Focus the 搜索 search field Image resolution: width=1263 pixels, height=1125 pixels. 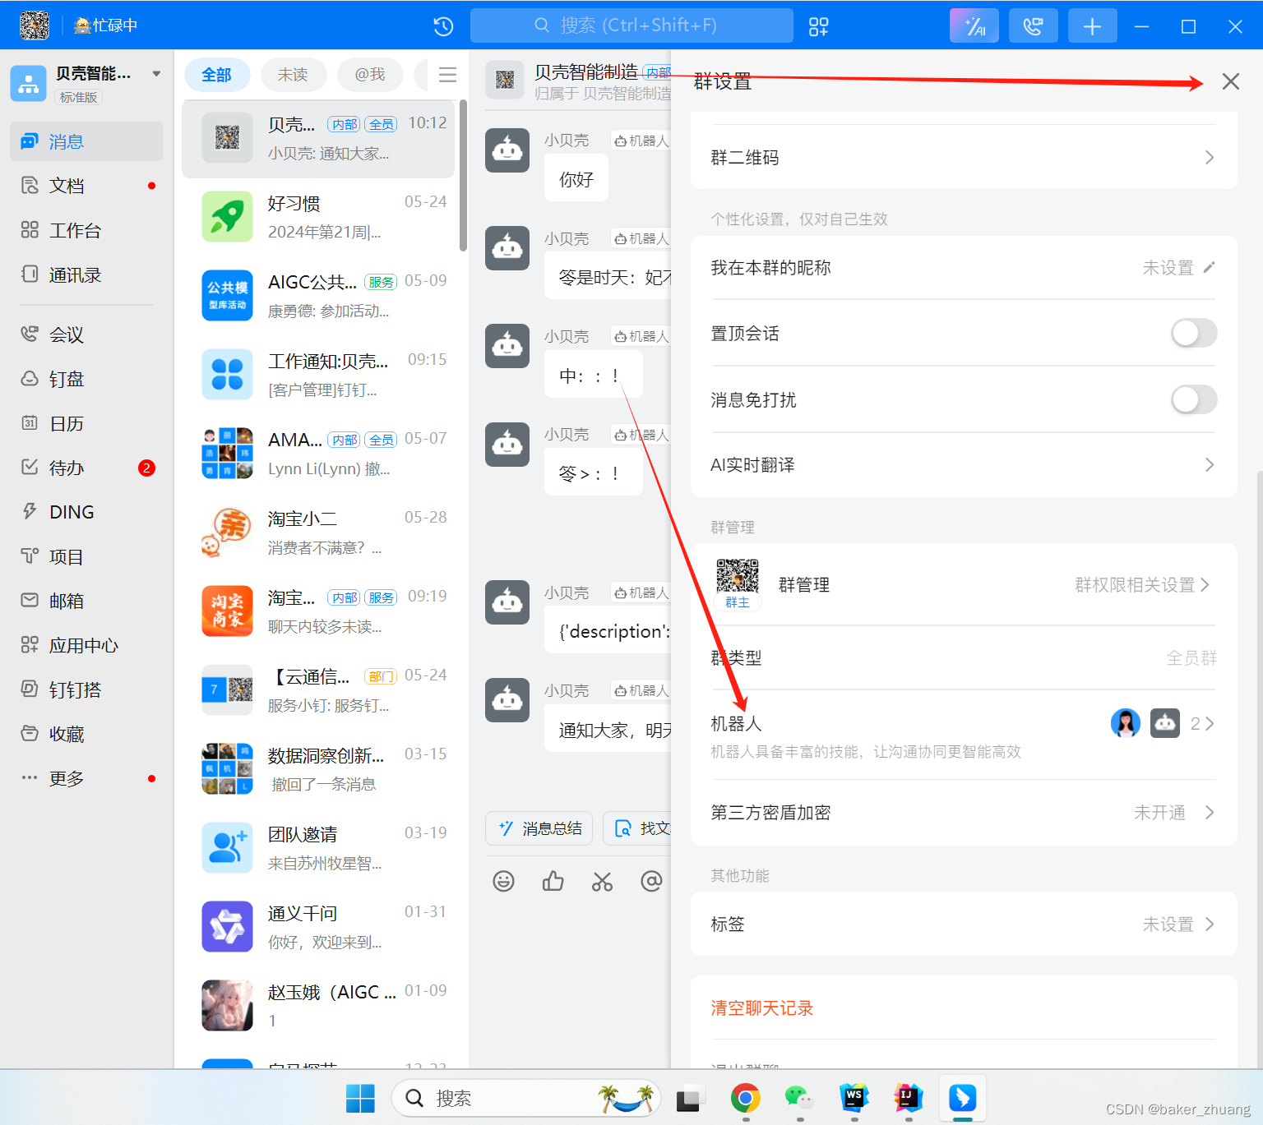tap(631, 25)
